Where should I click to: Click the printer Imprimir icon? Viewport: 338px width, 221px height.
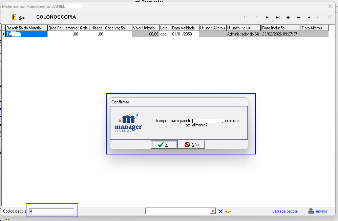point(311,211)
